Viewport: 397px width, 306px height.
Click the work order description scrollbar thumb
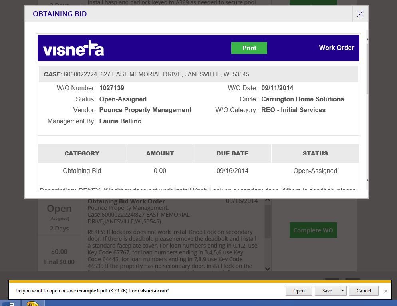click(268, 221)
